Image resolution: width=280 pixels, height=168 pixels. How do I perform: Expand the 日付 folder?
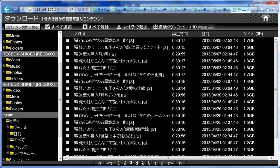(x=8, y=133)
